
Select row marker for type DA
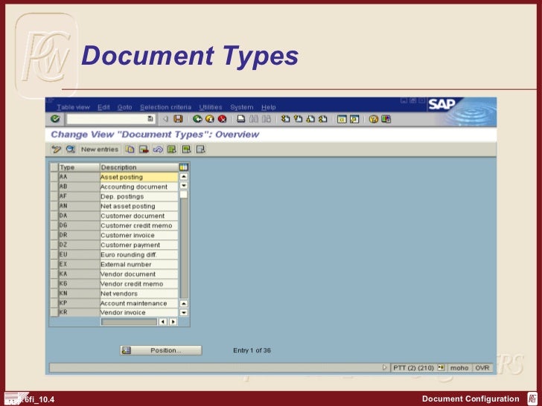pos(54,216)
